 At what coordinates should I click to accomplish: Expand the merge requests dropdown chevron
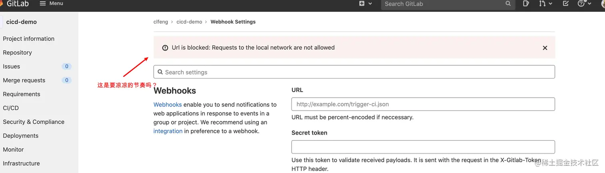pos(551,4)
